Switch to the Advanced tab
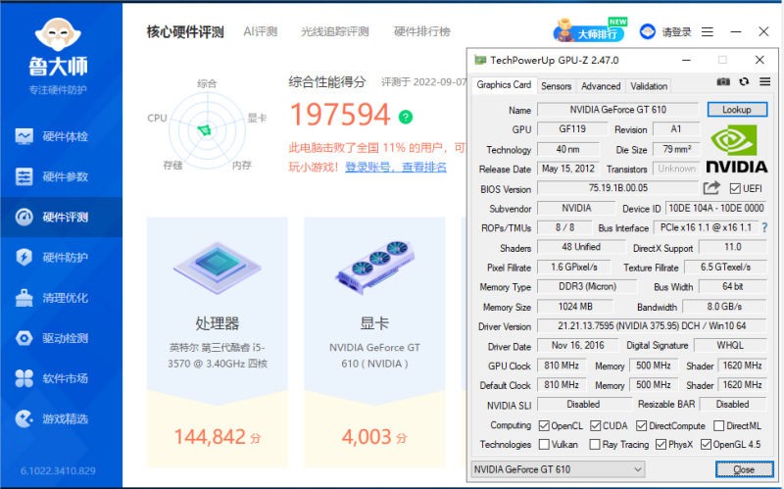 click(601, 86)
